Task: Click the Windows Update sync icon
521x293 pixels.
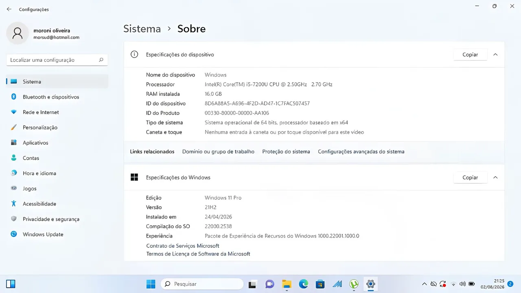Action: click(14, 234)
